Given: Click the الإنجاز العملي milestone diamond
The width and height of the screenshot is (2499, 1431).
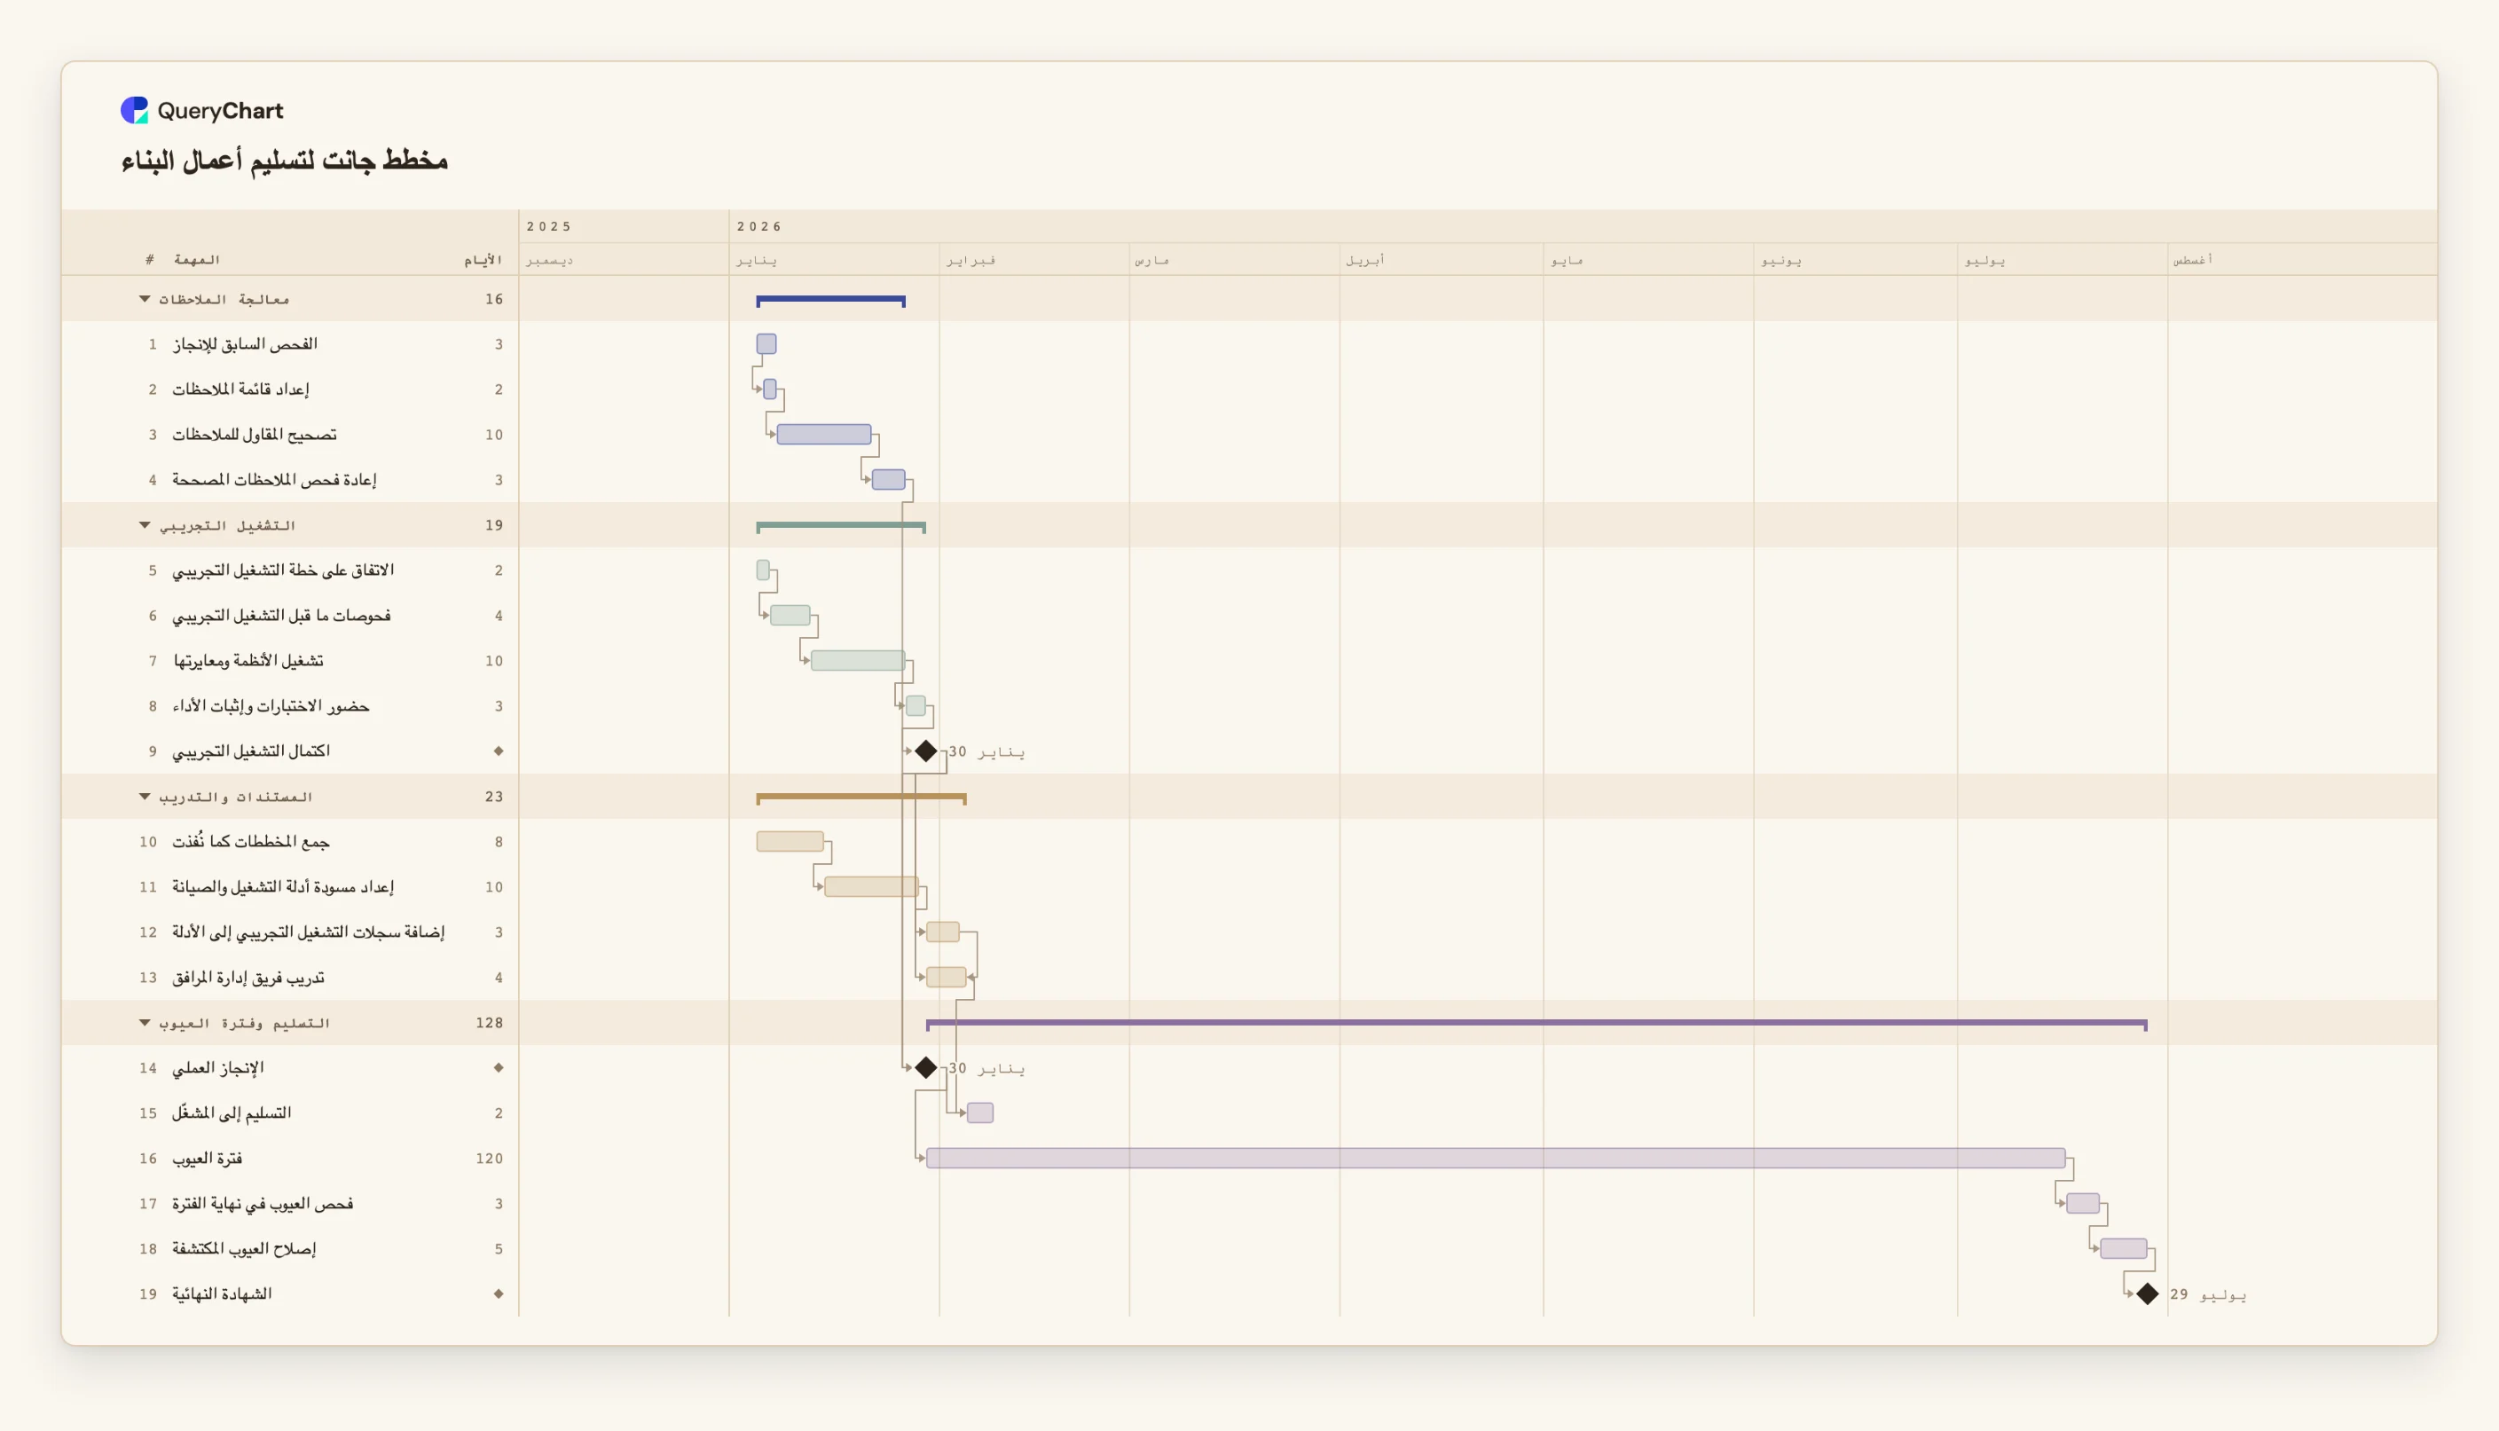Looking at the screenshot, I should click(x=925, y=1067).
